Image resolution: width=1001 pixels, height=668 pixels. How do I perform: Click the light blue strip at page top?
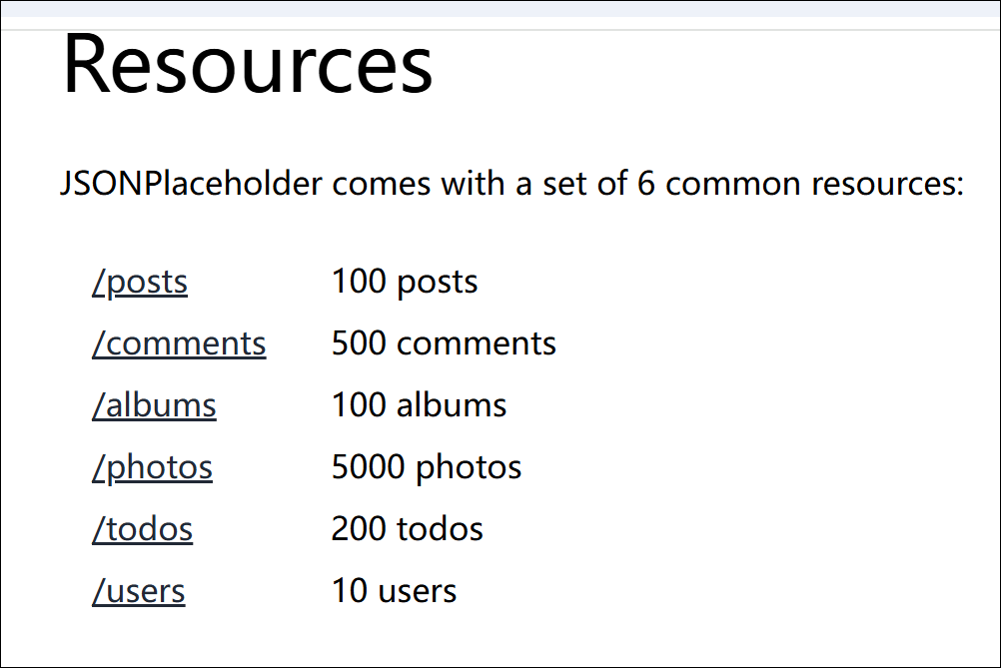pos(500,9)
